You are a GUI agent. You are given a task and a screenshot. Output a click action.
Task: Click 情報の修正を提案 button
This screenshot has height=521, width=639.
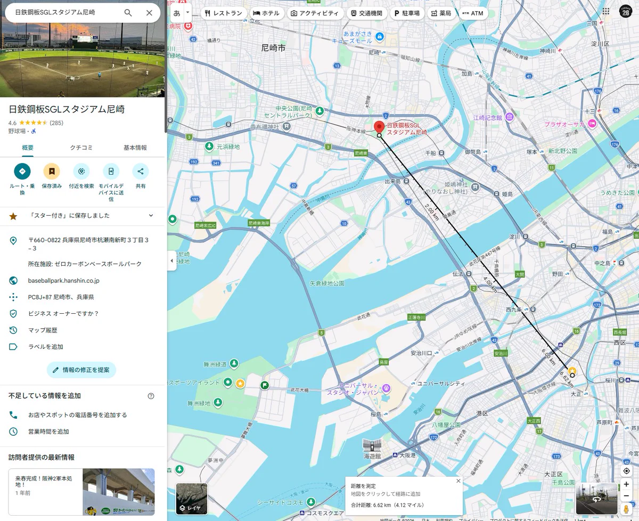[81, 370]
